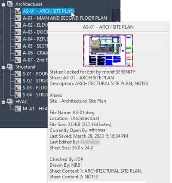Screen dimensions: 172x183
Task: Select the S-01 sheet row
Action: (x=35, y=74)
